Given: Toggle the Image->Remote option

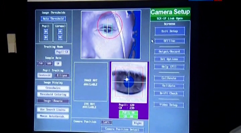Looking at the screenshot, I should [x=53, y=101].
